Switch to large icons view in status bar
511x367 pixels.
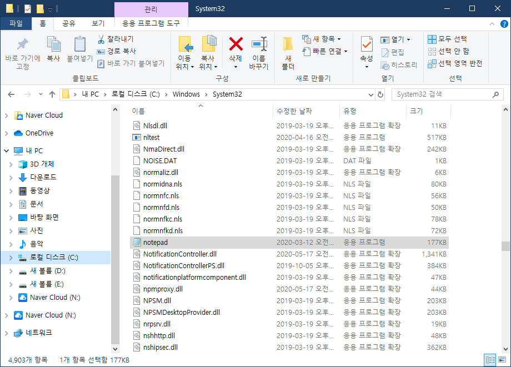502,360
